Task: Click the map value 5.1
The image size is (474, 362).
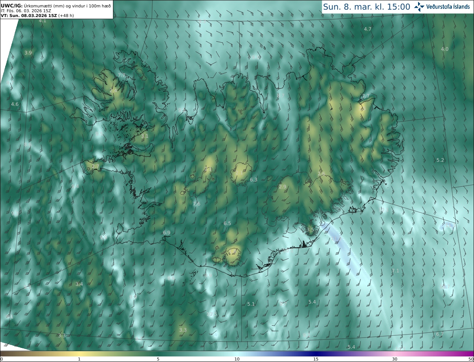Action: [251, 304]
